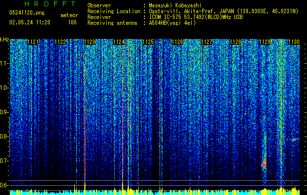Click the HROFFT title text
Screen dimensions: 307x195
[50, 4]
